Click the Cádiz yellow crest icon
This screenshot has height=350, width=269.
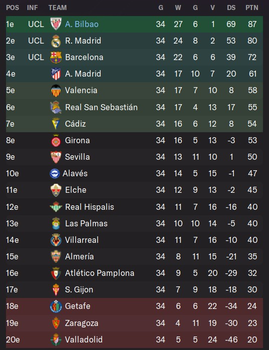[55, 124]
